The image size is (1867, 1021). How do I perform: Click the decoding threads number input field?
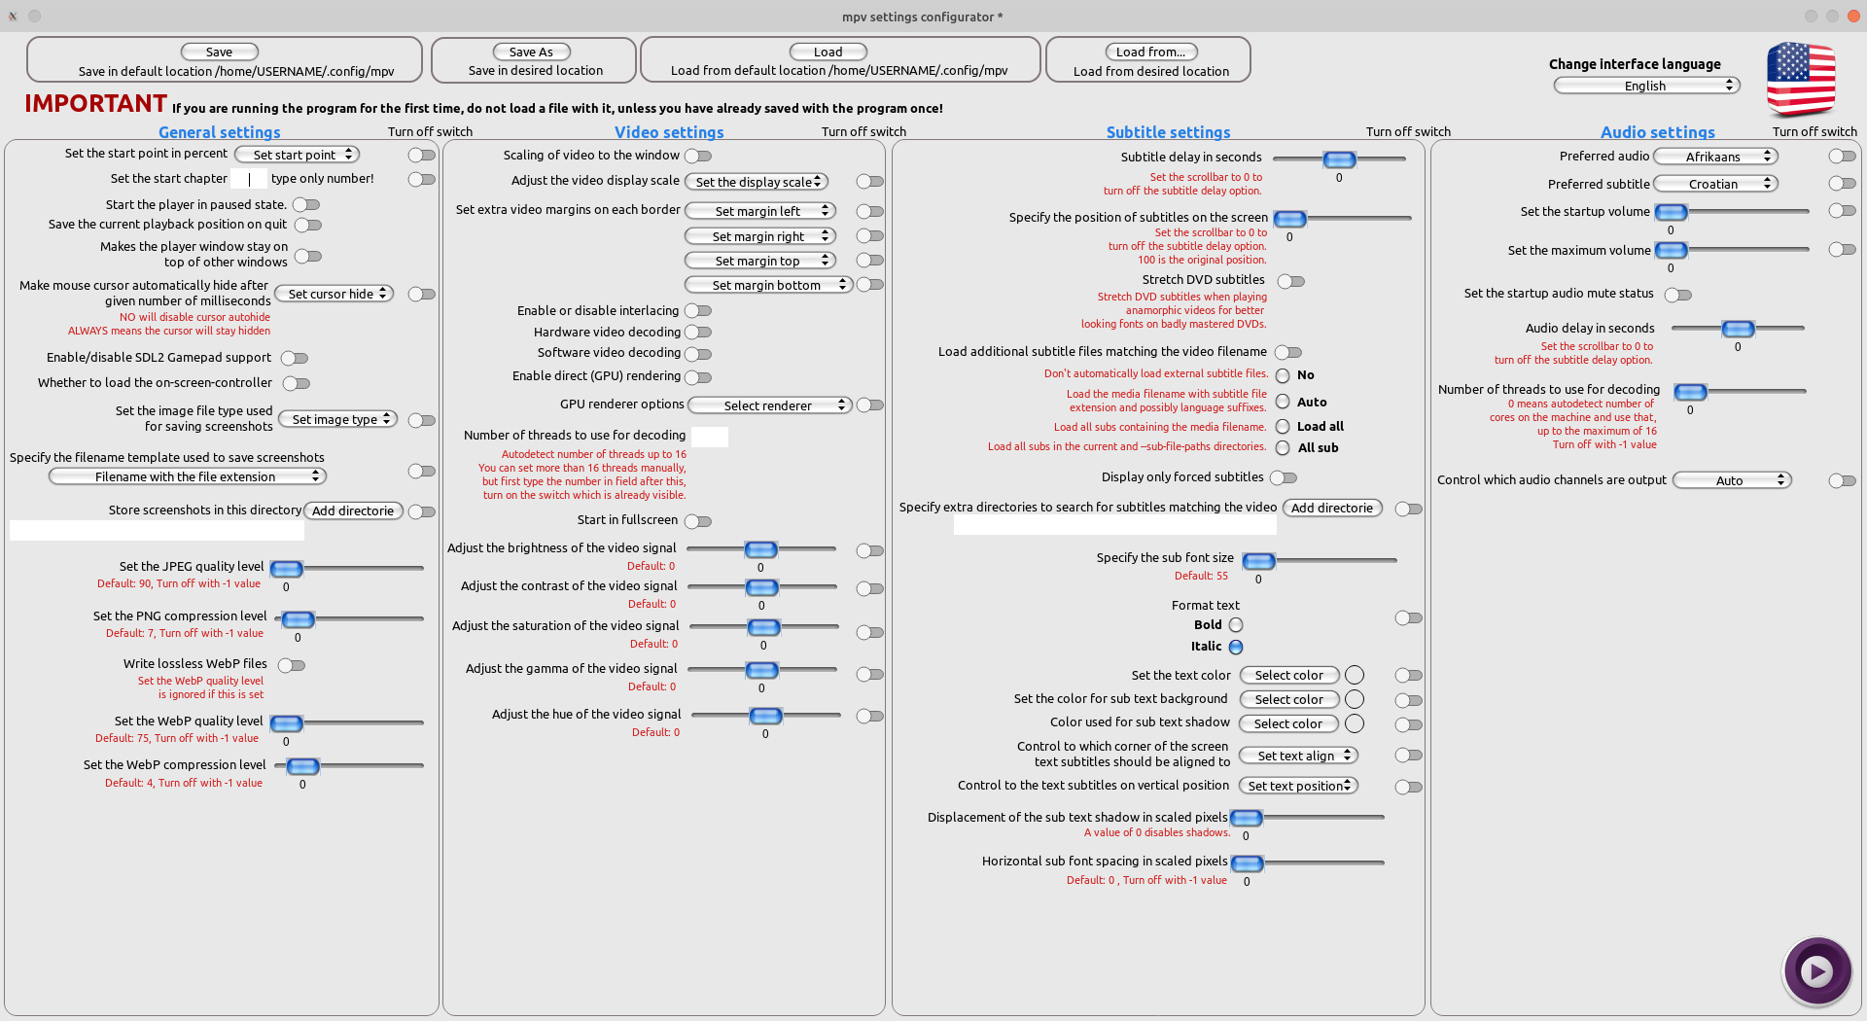710,437
